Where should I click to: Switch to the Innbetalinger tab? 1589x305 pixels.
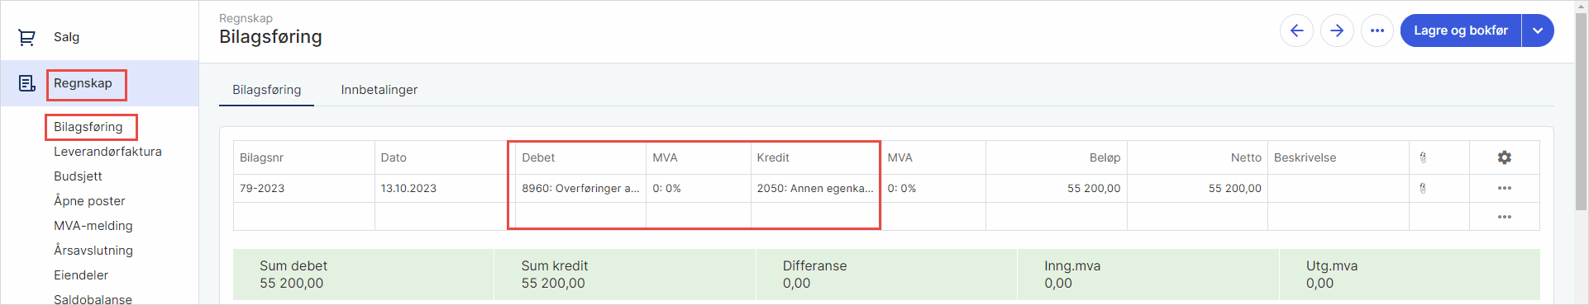379,90
